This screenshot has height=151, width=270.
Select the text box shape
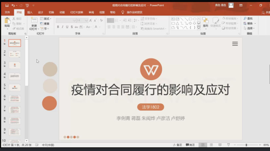coord(173,19)
